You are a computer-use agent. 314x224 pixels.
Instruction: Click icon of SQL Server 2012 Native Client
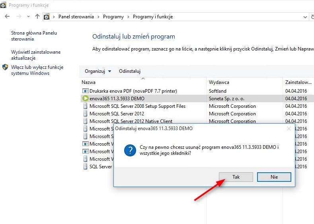85,121
